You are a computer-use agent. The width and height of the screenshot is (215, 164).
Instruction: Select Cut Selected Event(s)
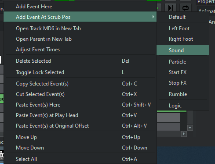tap(80, 94)
